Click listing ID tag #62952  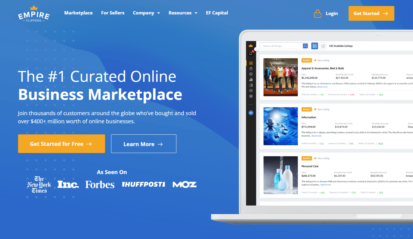[x=306, y=158]
